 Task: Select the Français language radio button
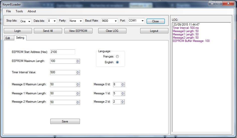click(117, 57)
